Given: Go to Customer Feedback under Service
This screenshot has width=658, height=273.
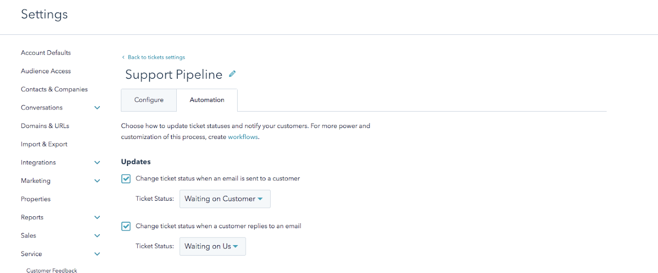Looking at the screenshot, I should (52, 271).
